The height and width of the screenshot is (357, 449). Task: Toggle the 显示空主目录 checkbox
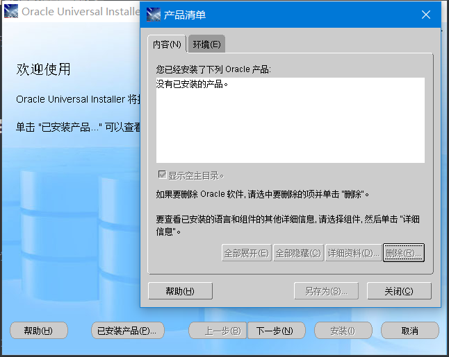tap(162, 175)
